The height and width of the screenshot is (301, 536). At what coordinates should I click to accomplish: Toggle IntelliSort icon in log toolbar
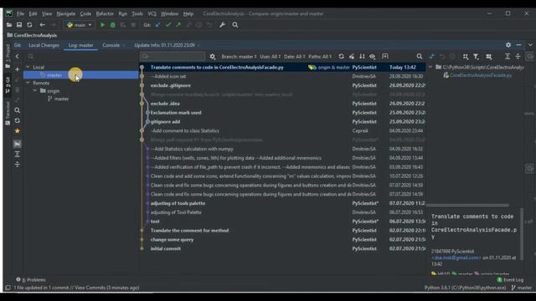pyautogui.click(x=362, y=57)
